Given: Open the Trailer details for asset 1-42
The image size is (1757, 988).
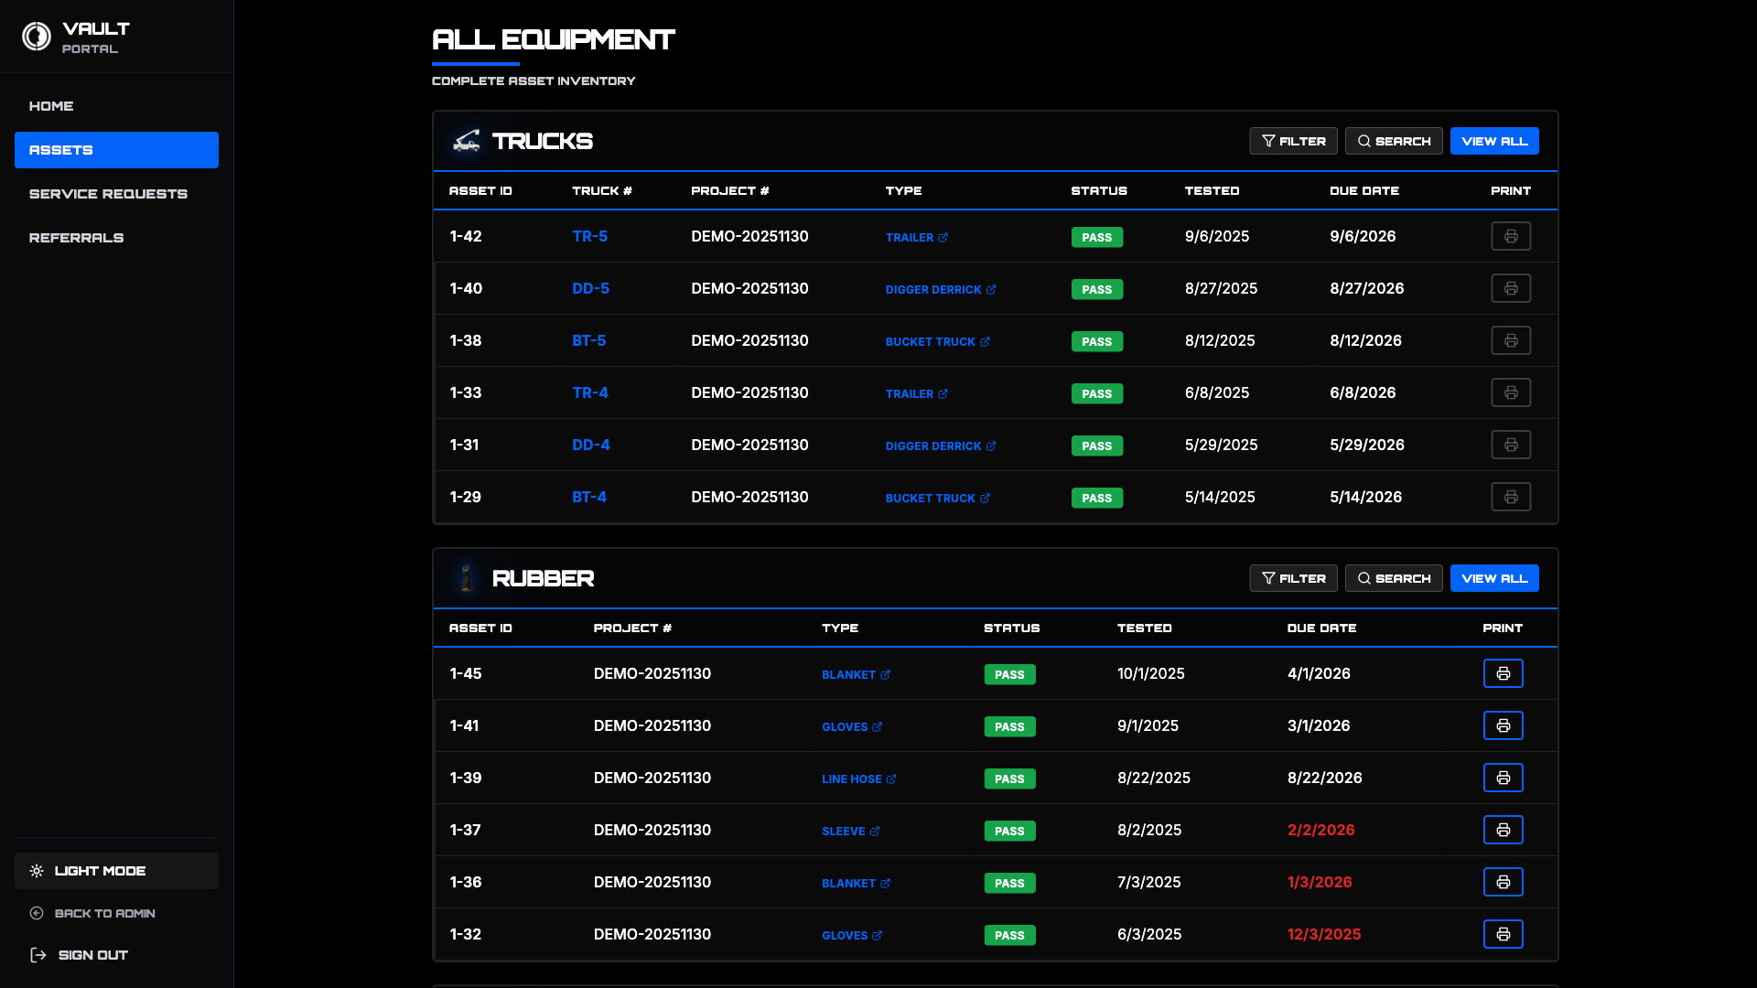Looking at the screenshot, I should tap(916, 237).
